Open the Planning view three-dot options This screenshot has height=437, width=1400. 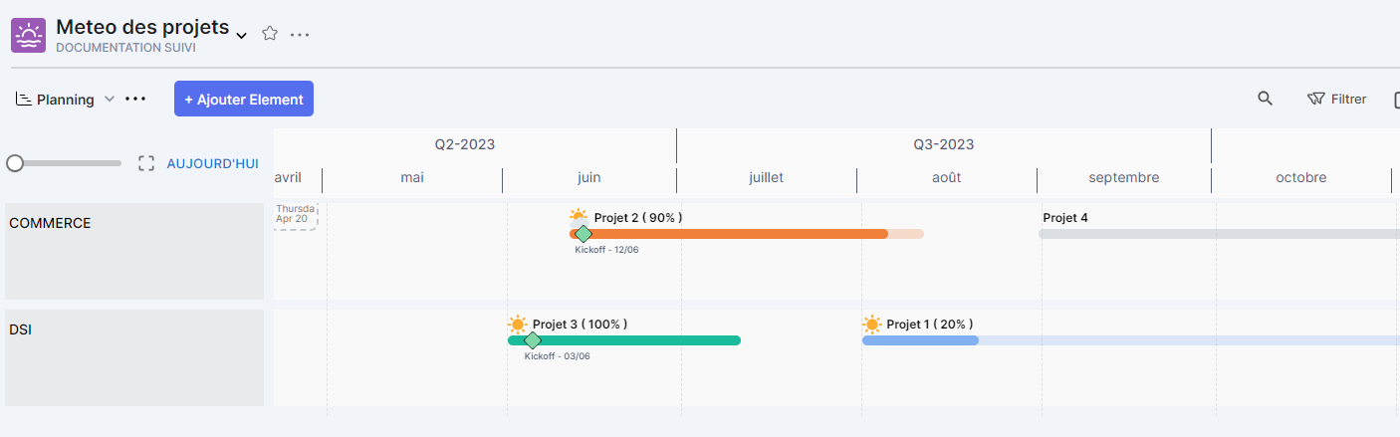coord(135,100)
